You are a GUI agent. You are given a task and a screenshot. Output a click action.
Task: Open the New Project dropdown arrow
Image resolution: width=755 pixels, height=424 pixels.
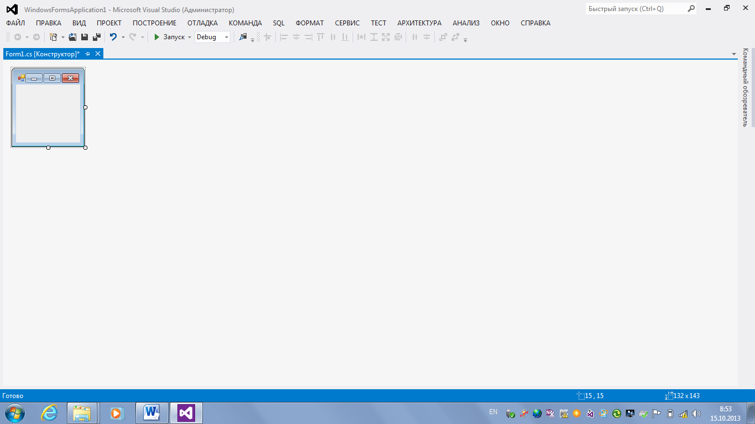[62, 38]
